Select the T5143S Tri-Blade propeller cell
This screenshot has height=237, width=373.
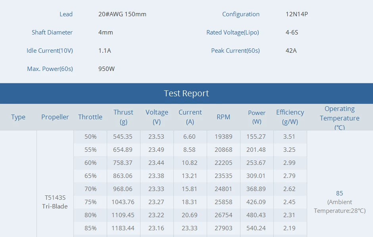tap(55, 202)
